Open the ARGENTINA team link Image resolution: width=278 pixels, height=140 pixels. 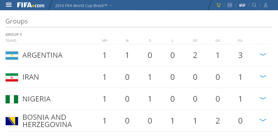click(x=42, y=55)
